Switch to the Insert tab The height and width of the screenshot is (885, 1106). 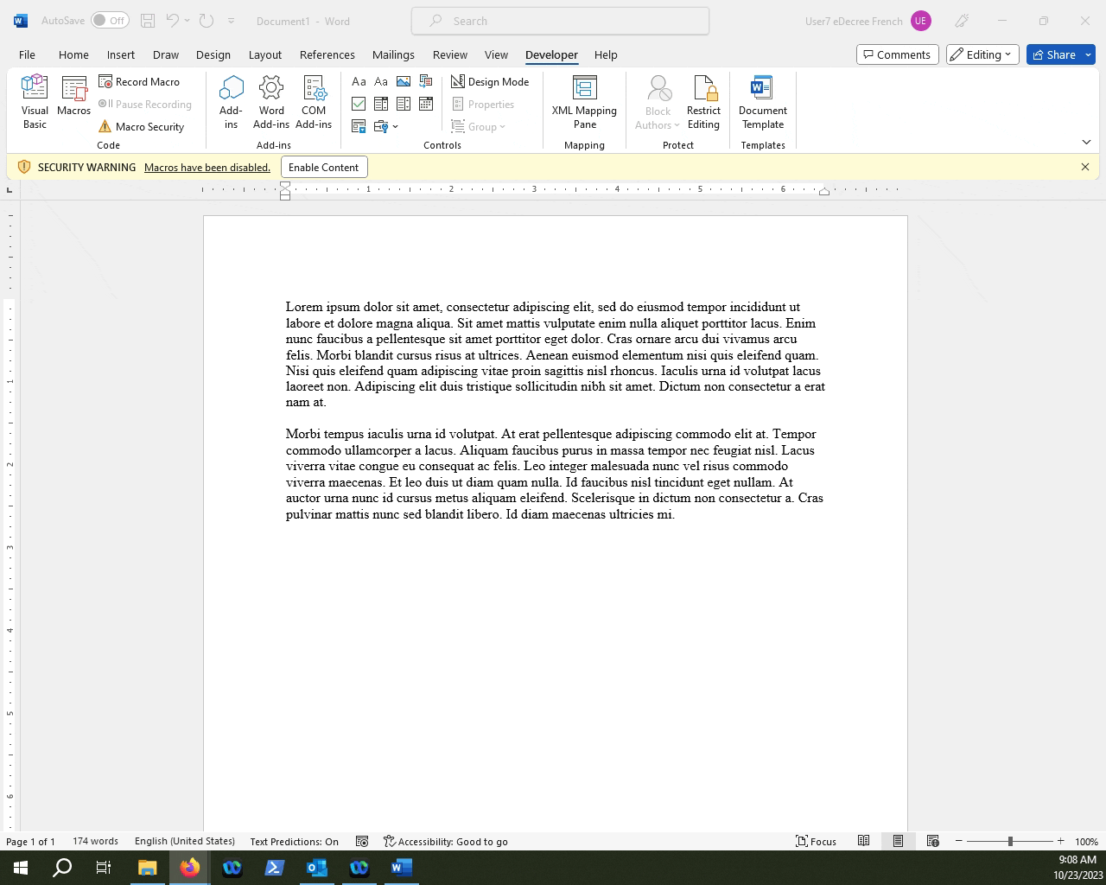pos(121,54)
